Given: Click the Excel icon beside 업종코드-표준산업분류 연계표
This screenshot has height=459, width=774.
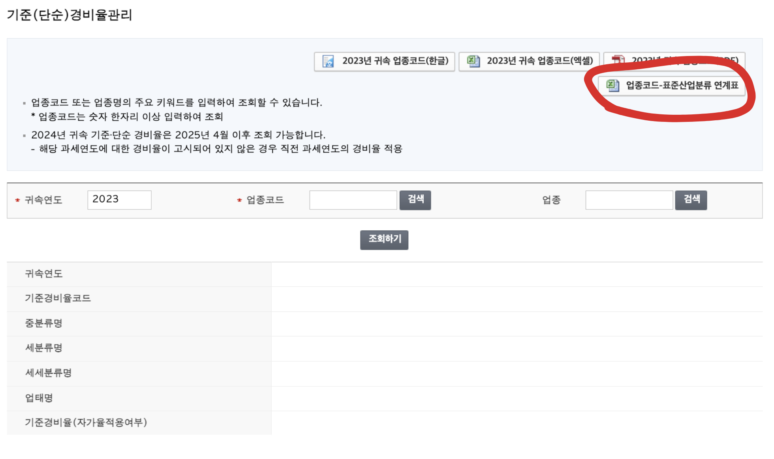Looking at the screenshot, I should tap(612, 85).
